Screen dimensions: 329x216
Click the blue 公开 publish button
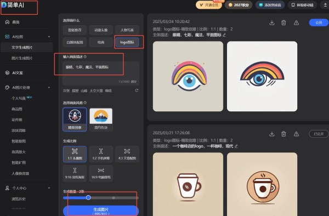(x=319, y=22)
